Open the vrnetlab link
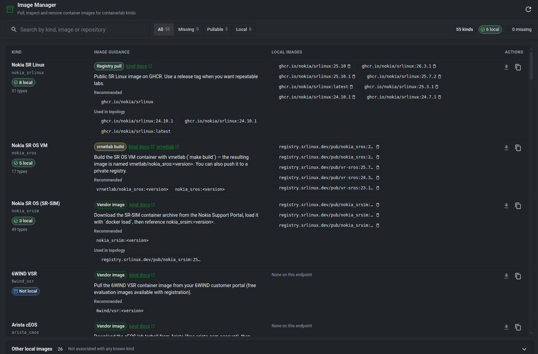This screenshot has width=538, height=354. (x=167, y=147)
